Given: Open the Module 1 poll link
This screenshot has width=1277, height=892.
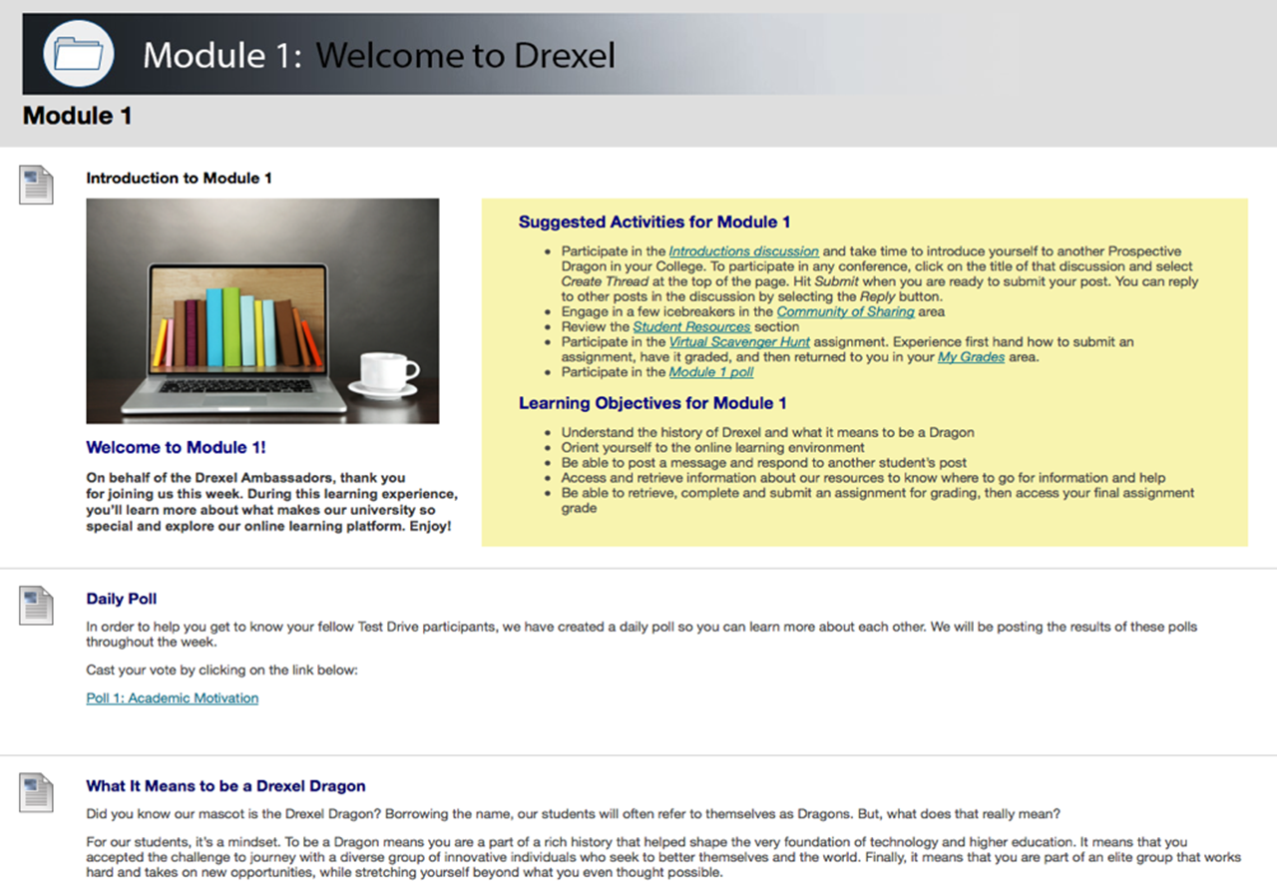Looking at the screenshot, I should tap(711, 372).
